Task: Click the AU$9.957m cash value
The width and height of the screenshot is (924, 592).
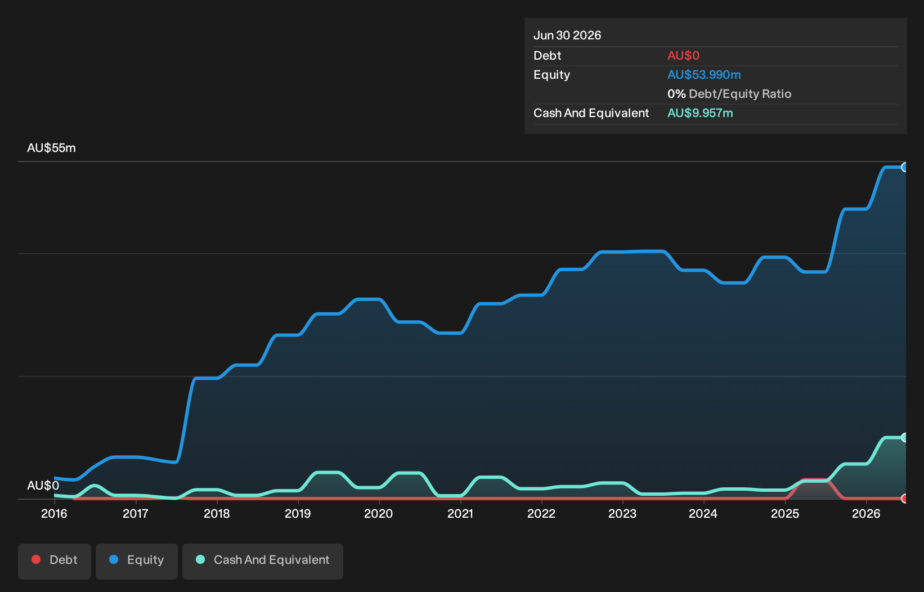Action: point(700,113)
